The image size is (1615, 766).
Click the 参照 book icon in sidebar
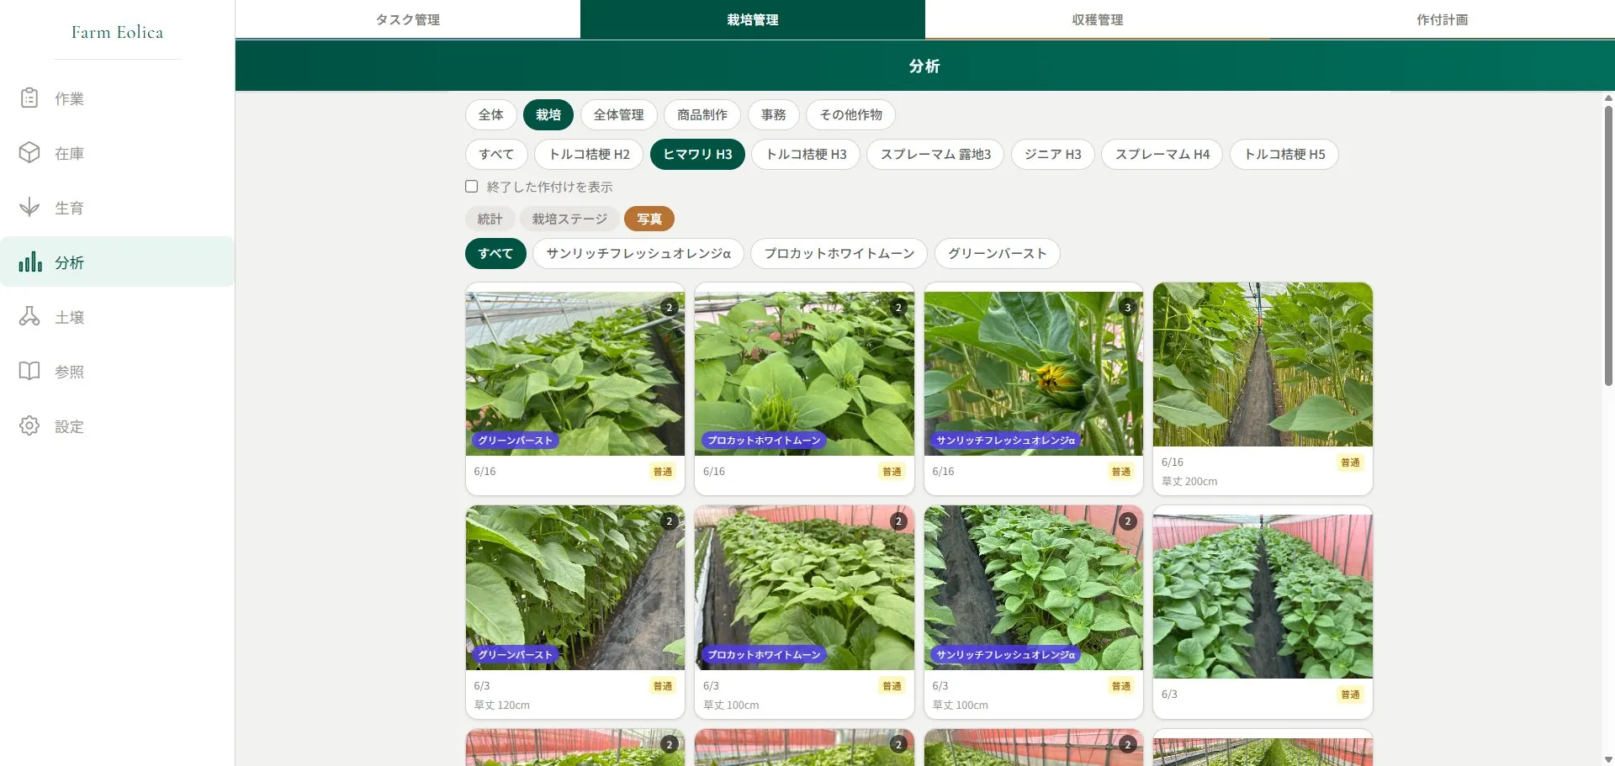(29, 372)
